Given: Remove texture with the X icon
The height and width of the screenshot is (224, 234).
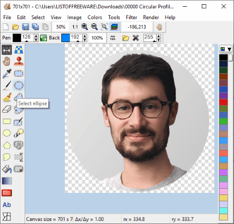Looking at the screenshot, I should click(136, 38).
